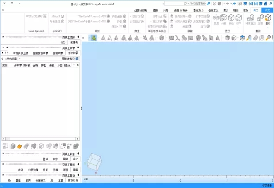Click the 零件名 column header
Image resolution: width=274 pixels, height=188 pixels.
[x=18, y=65]
